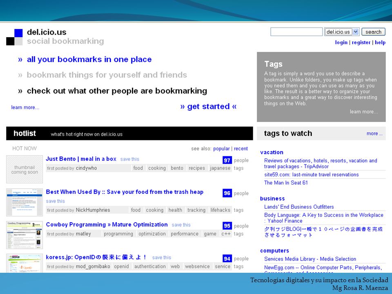The height and width of the screenshot is (294, 392).
Task: Select the openid tag
Action: tap(122, 267)
